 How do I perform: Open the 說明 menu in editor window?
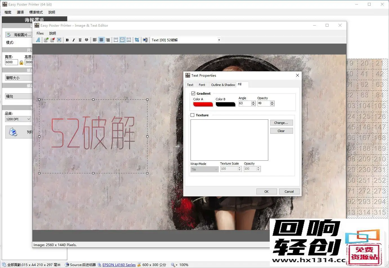click(x=53, y=33)
